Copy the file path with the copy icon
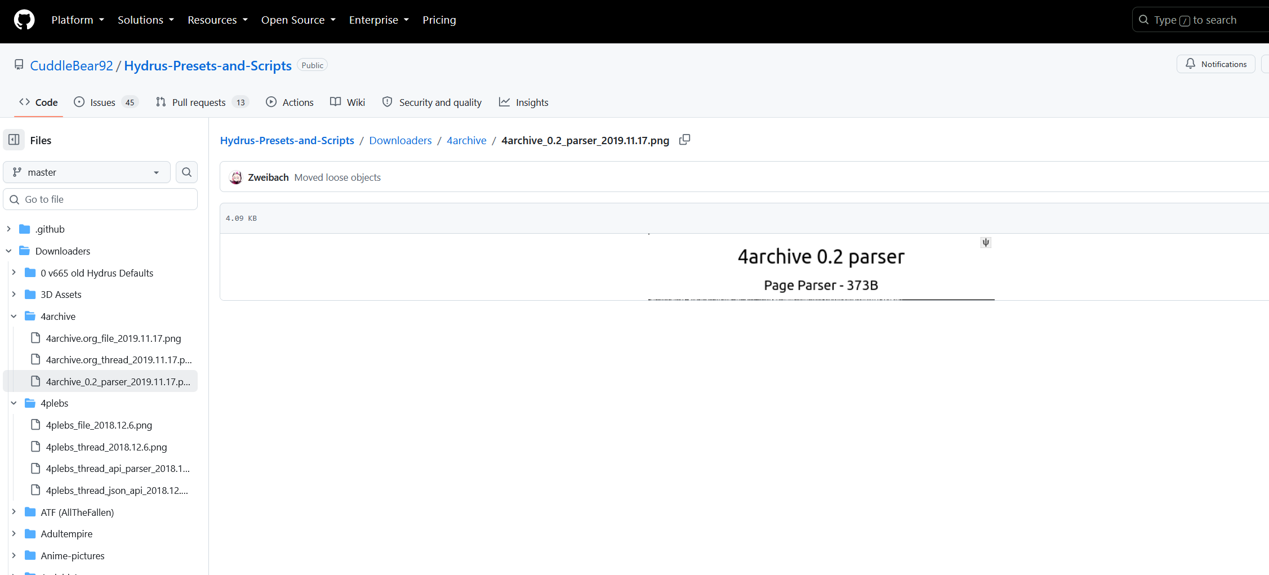This screenshot has width=1269, height=575. pos(684,140)
